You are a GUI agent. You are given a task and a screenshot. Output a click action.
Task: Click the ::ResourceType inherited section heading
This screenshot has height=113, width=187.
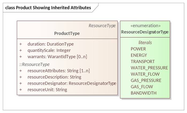coord(34,64)
